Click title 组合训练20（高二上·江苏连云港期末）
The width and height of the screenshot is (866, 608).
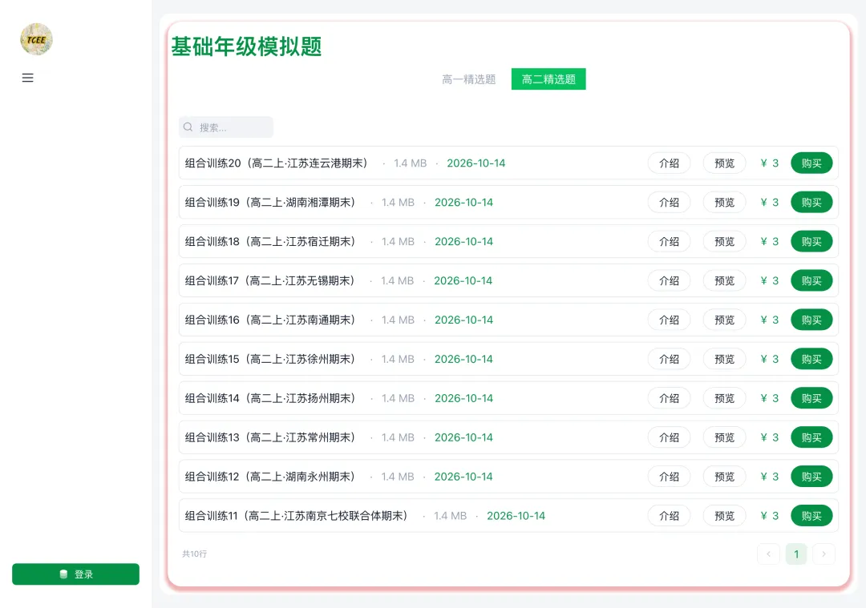pyautogui.click(x=277, y=163)
